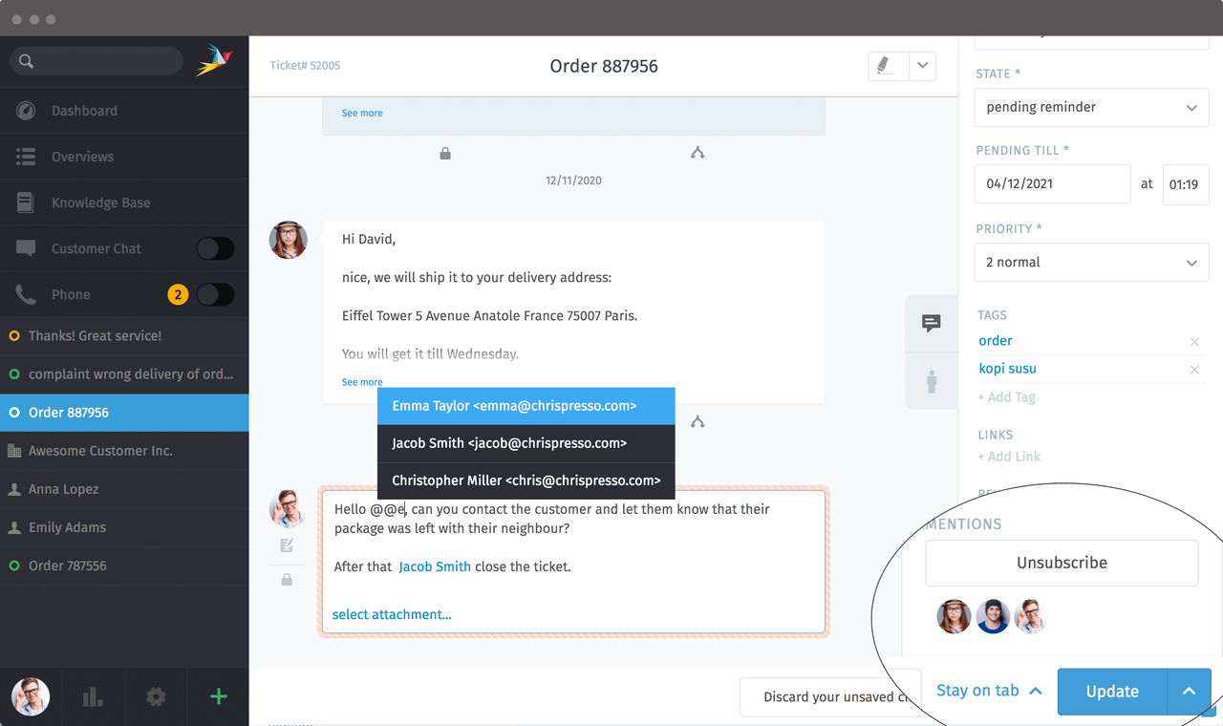This screenshot has height=726, width=1223.
Task: Open the ticket conversation chat bubble panel tab
Action: click(931, 324)
